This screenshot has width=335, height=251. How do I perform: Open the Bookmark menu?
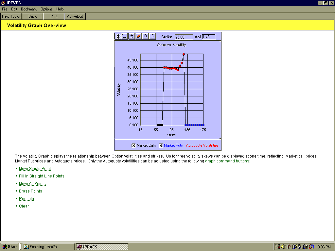click(x=29, y=9)
